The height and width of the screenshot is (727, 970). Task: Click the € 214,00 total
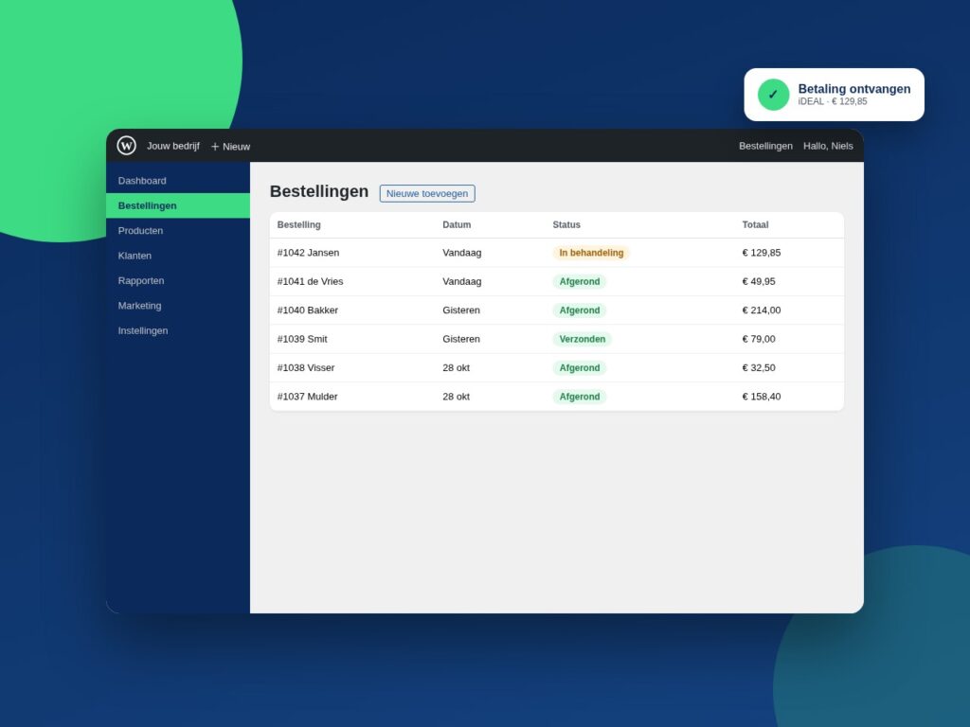(762, 310)
